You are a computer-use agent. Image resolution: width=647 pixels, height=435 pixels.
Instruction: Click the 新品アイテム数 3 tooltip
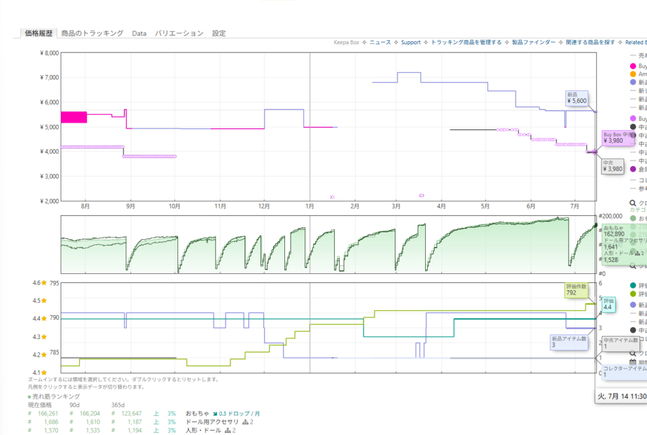569,342
